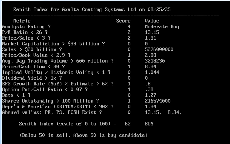Select the 'Market Capitaliztion > $33 billion ?' row
Screen dimensions: 230x144
point(54,44)
